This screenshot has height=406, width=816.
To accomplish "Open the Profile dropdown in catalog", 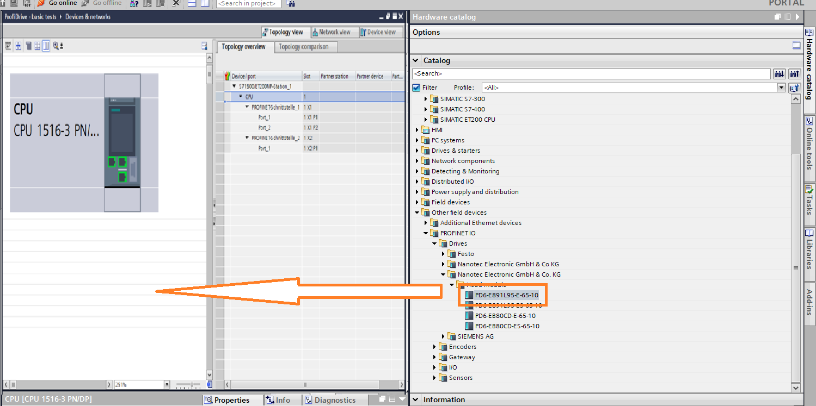I will click(781, 88).
